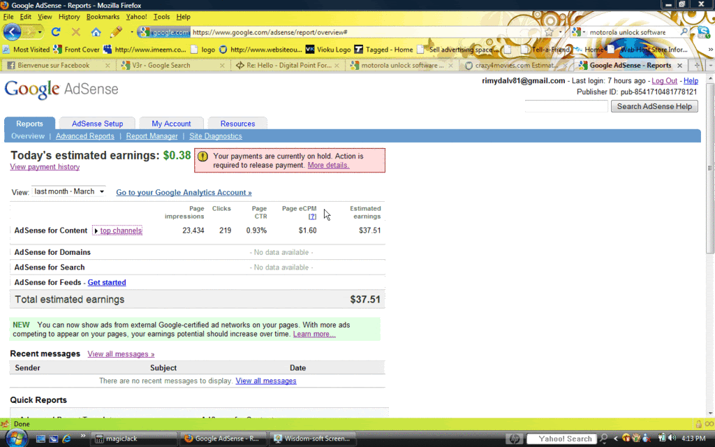Click the AdSense help search input field
Screen dimensions: 715x447
566,106
